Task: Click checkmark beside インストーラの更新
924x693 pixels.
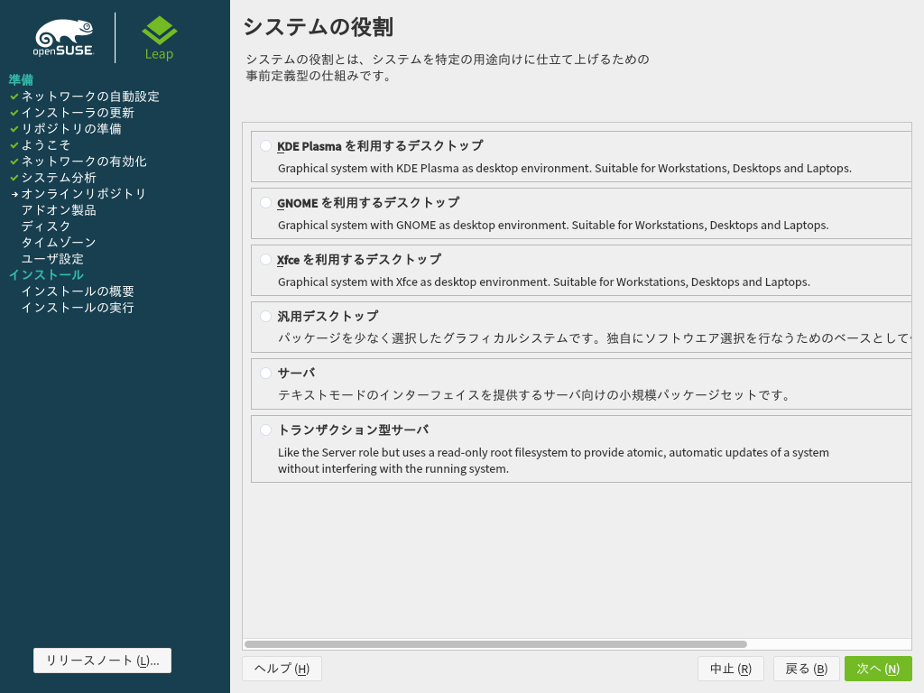Action: click(14, 113)
